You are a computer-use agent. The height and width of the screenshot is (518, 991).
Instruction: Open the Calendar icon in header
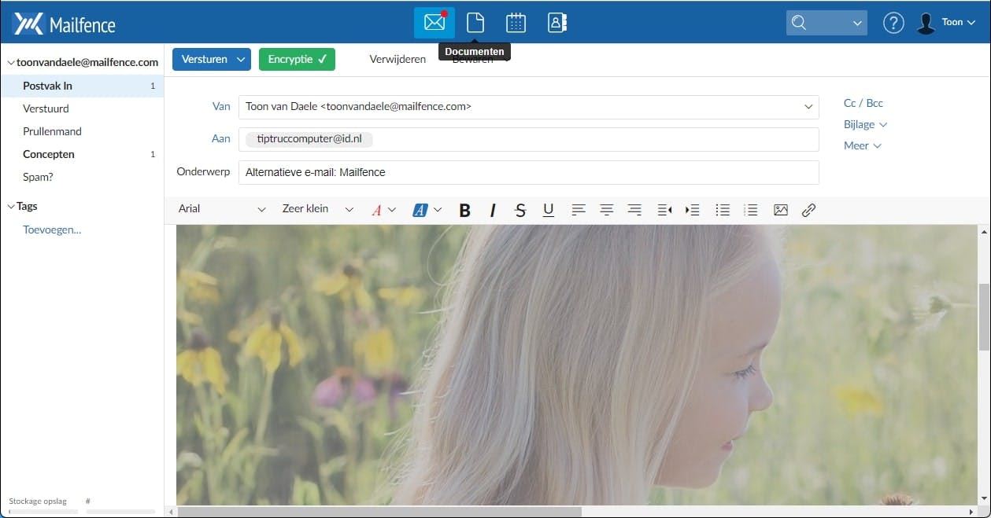516,22
